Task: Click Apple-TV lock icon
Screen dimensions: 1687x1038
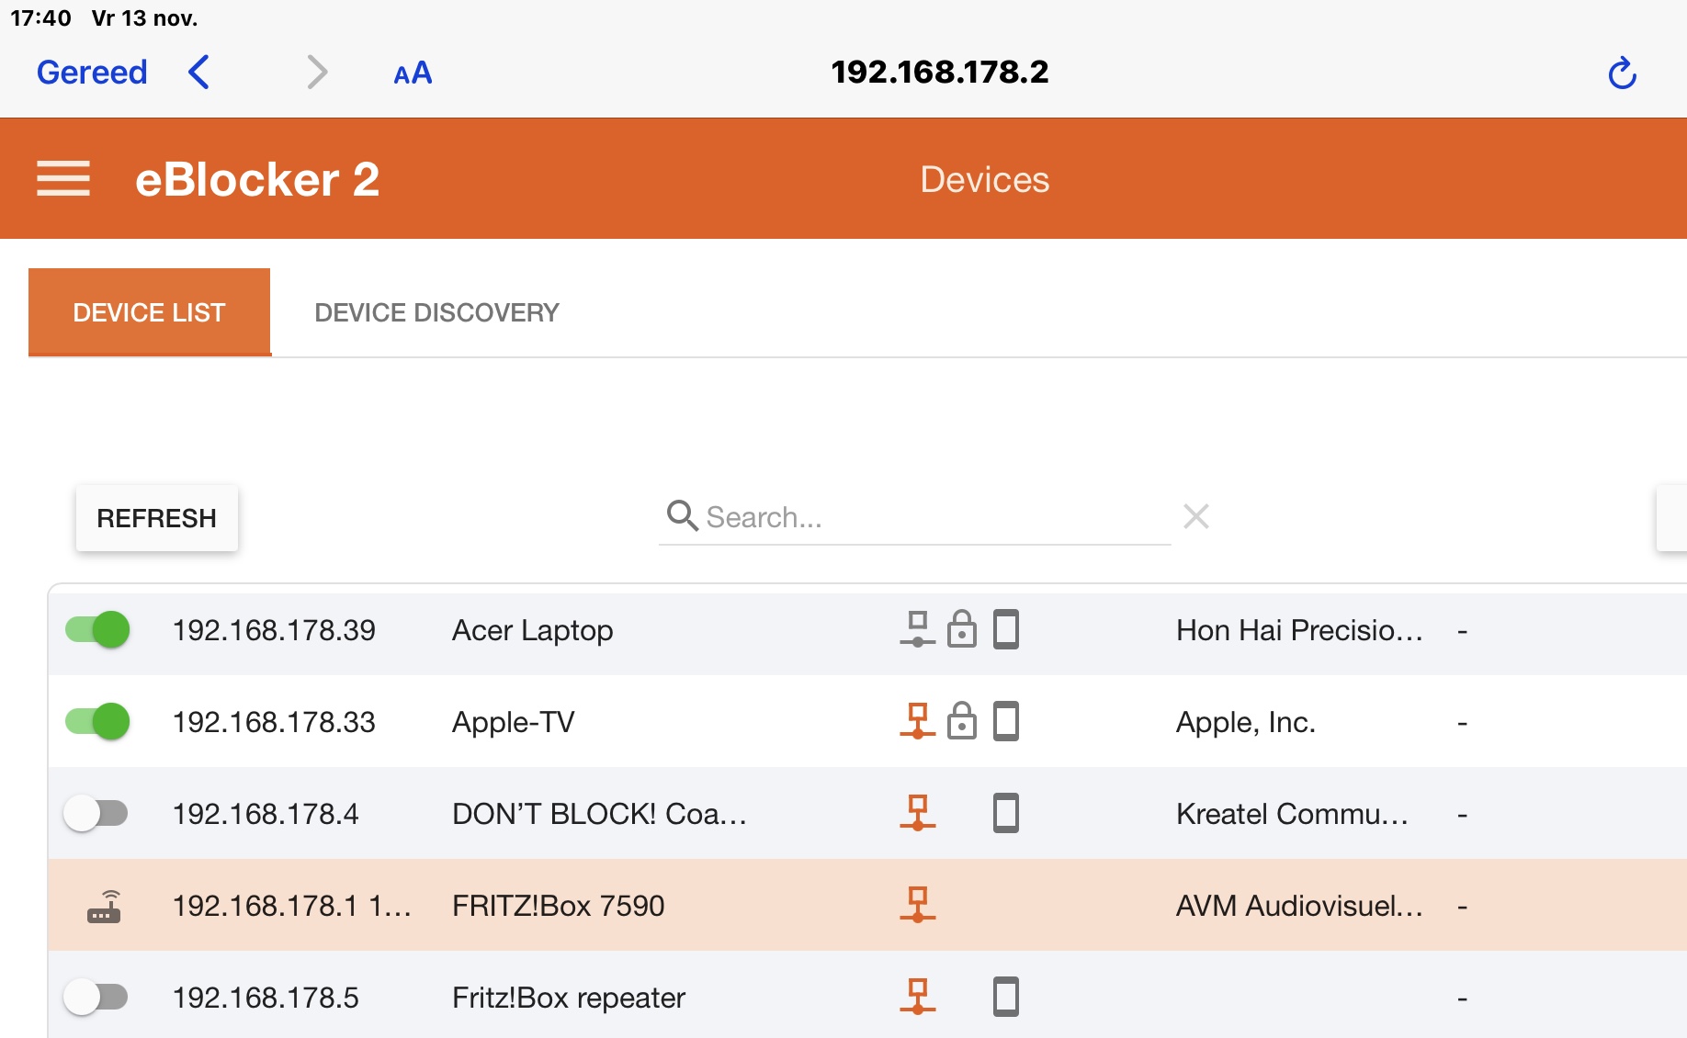Action: tap(962, 722)
